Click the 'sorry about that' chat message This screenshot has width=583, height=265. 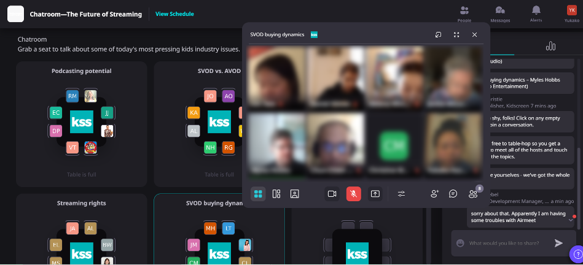(x=521, y=217)
